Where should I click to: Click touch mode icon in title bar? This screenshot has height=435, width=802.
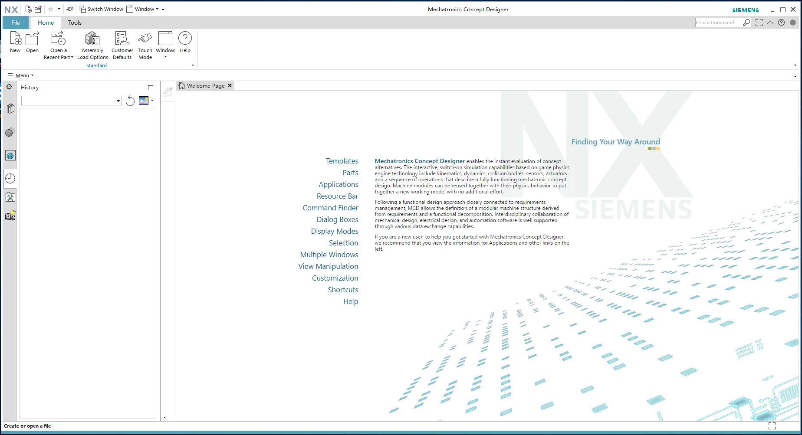pos(70,9)
